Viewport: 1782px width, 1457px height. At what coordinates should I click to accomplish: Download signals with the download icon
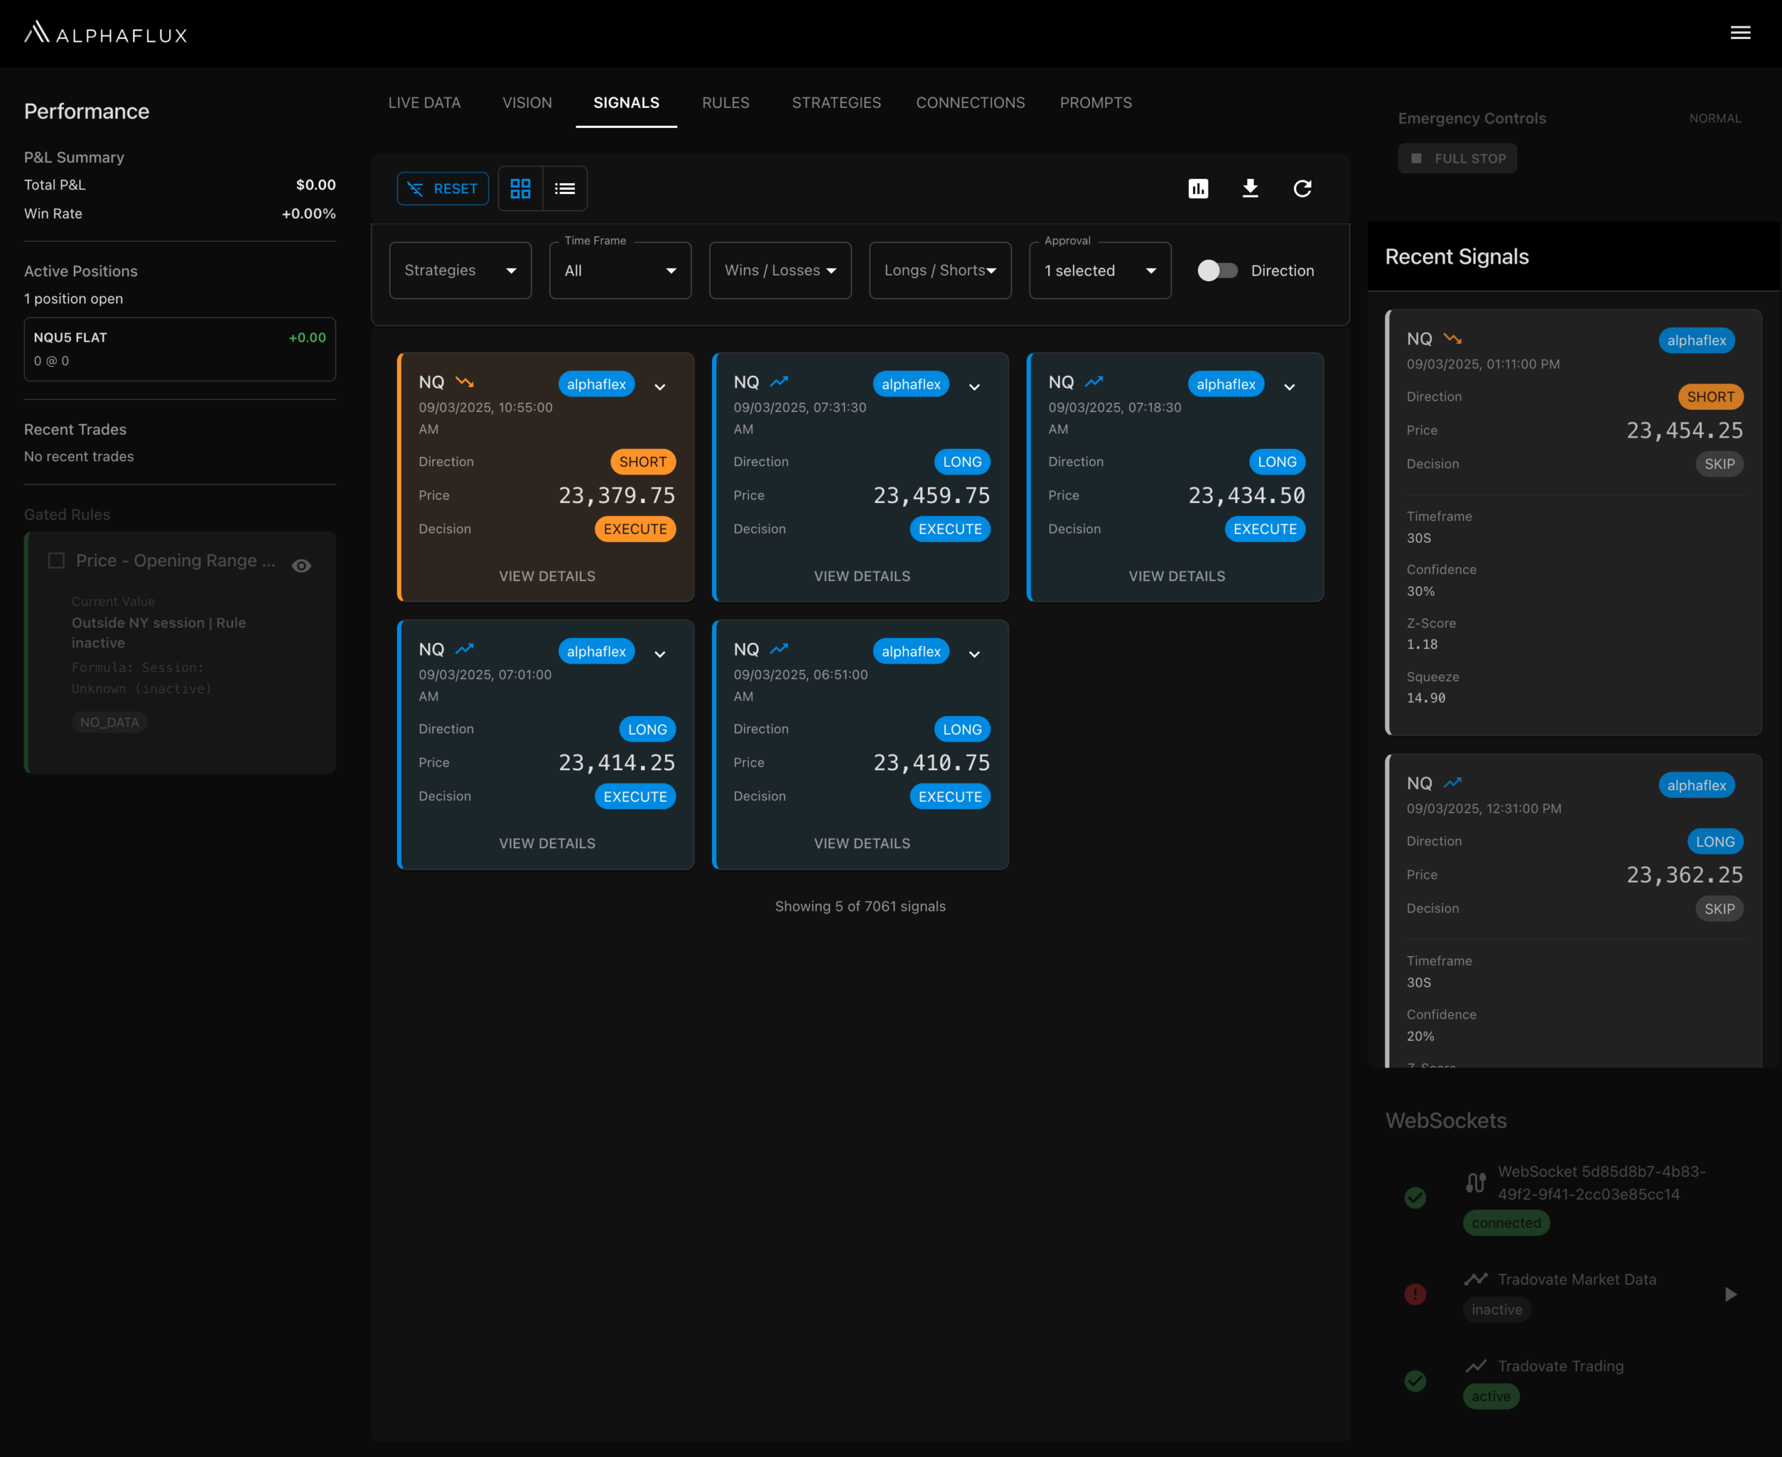click(x=1249, y=189)
